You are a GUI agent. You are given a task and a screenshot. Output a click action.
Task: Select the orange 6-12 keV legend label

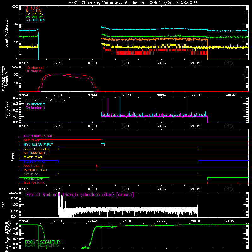[34, 11]
